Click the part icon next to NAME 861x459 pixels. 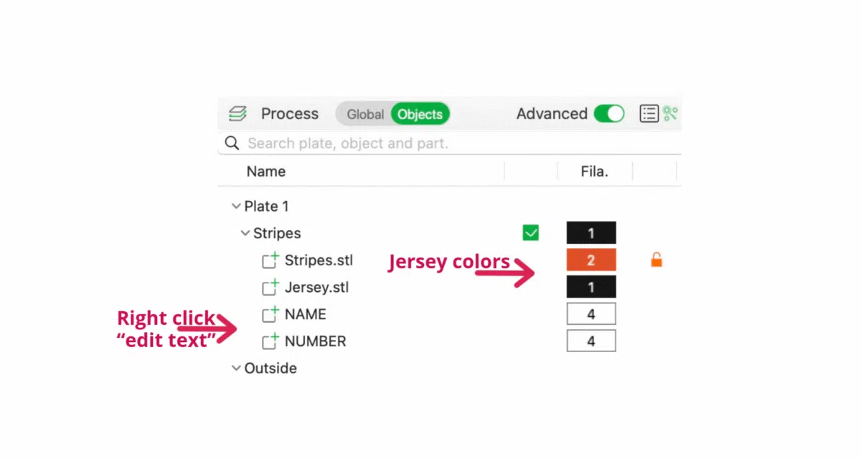click(270, 314)
